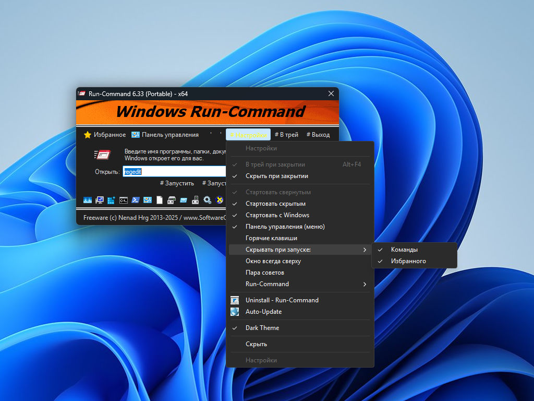Click the star icon next to Избранное
Viewport: 534px width, 401px height.
click(x=88, y=135)
